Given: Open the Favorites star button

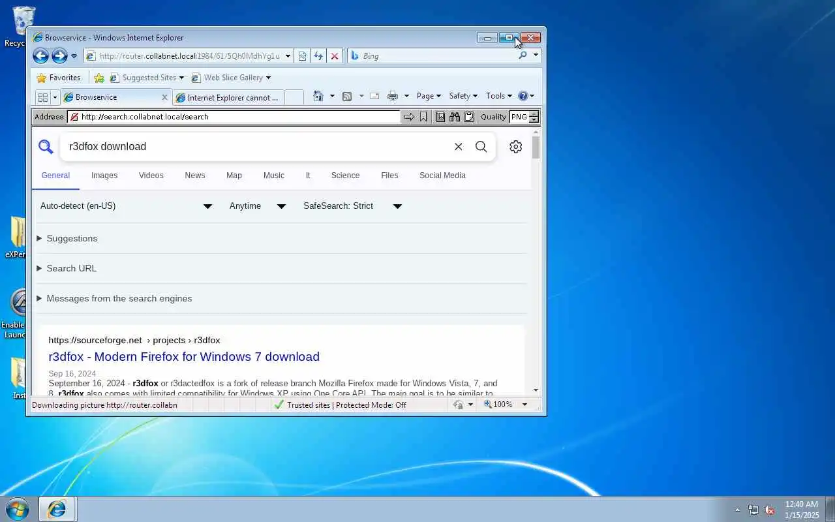Looking at the screenshot, I should coord(59,78).
